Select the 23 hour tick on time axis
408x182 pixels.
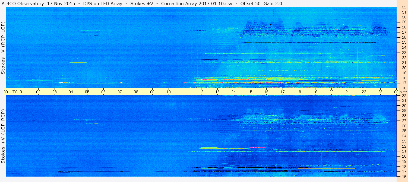[380, 92]
